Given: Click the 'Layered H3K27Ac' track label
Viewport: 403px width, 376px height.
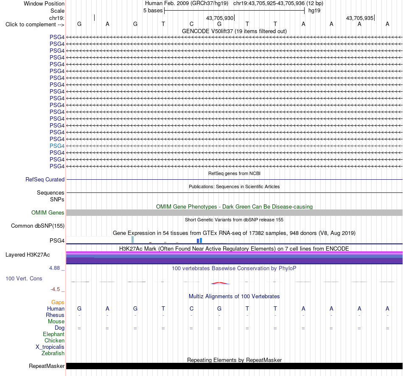Looking at the screenshot, I should click(x=28, y=255).
